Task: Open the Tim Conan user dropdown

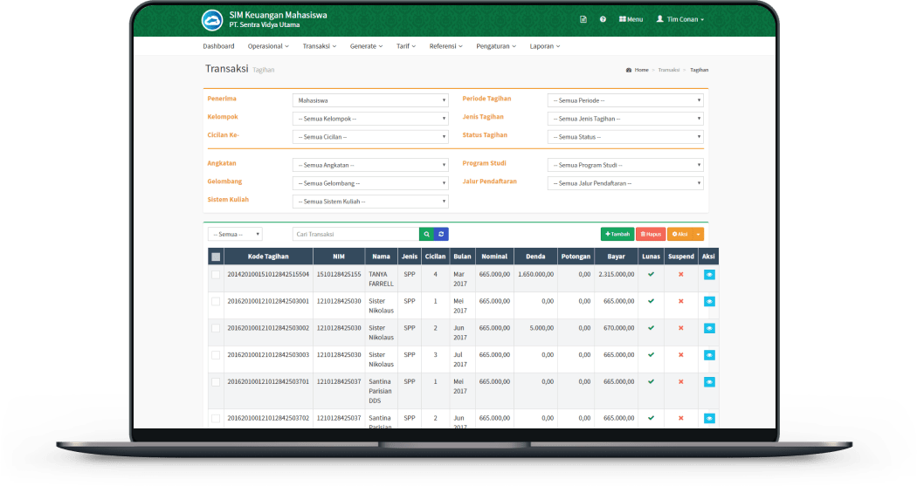Action: pyautogui.click(x=679, y=19)
